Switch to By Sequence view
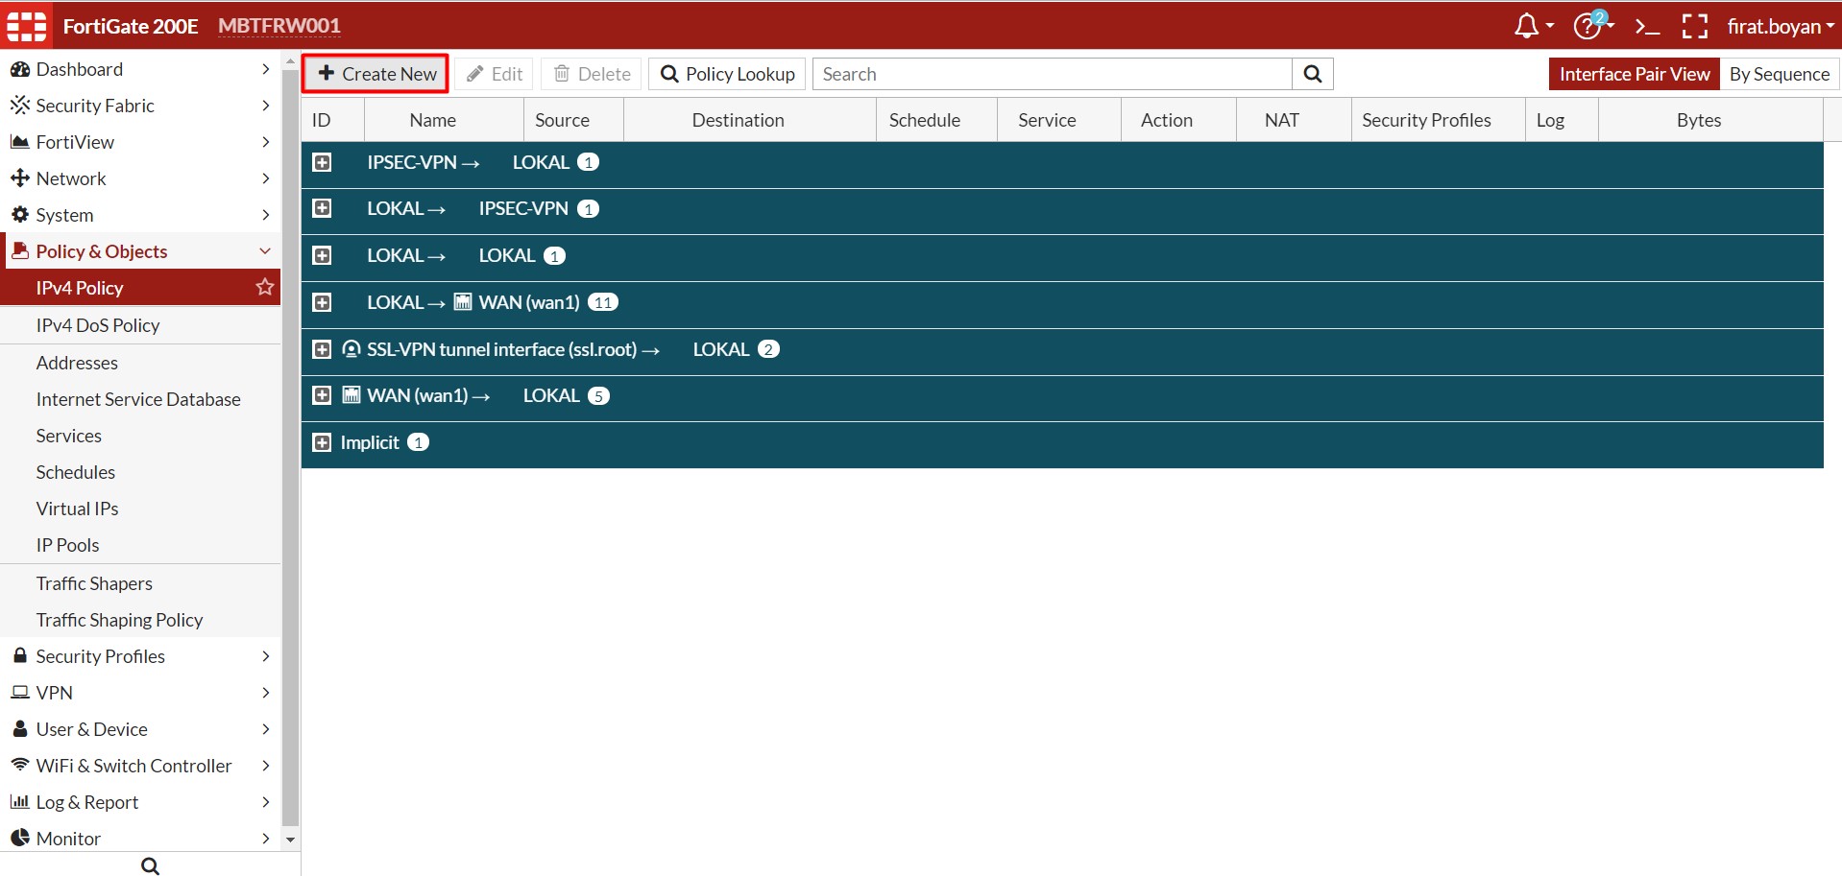Screen dimensions: 1842x876 point(1780,74)
